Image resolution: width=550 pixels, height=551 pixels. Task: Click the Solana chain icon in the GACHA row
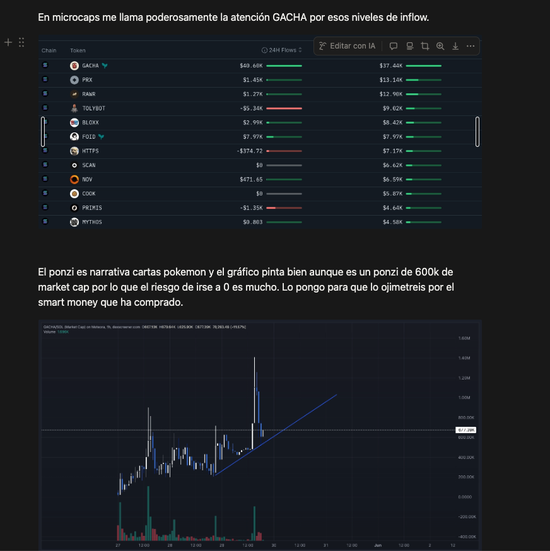45,65
